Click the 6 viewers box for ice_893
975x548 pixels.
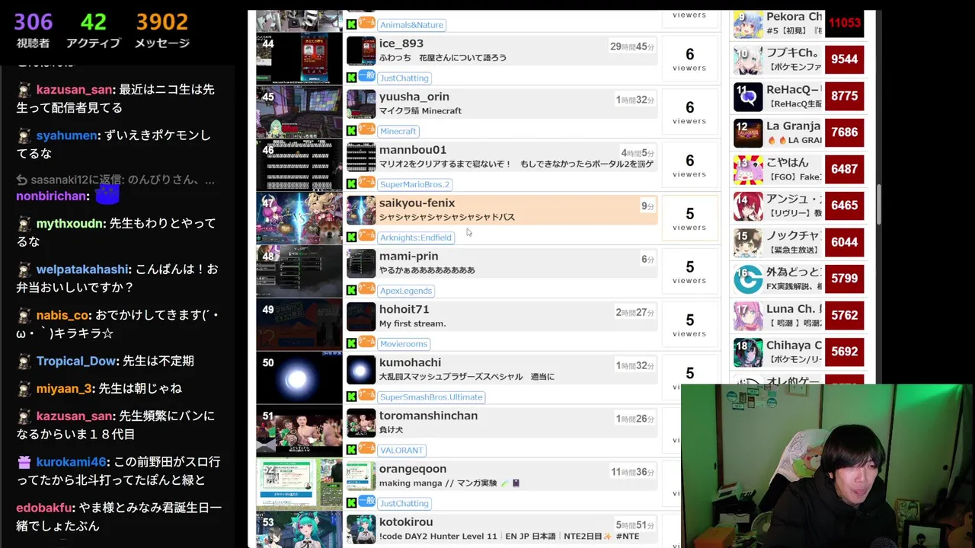coord(689,59)
